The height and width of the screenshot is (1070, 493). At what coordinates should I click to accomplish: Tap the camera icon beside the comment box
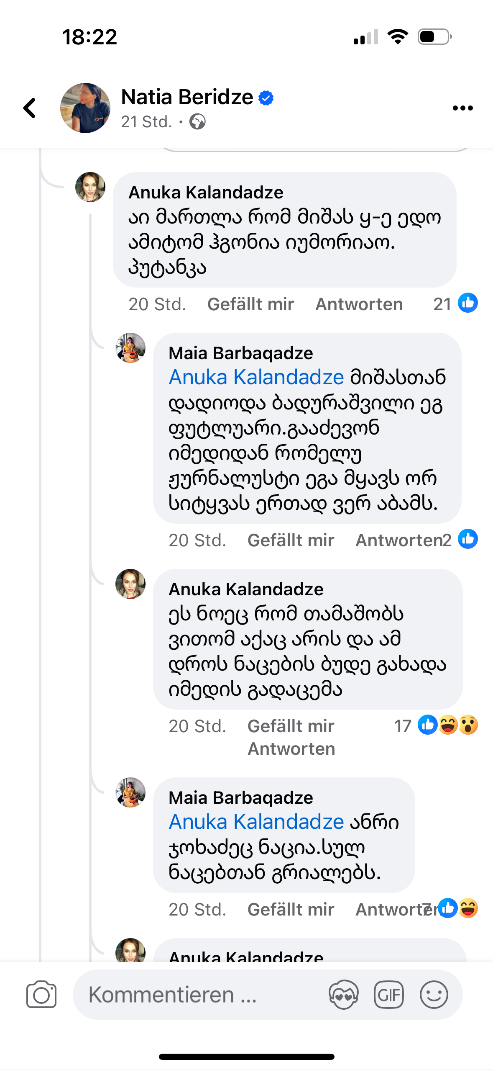(41, 994)
